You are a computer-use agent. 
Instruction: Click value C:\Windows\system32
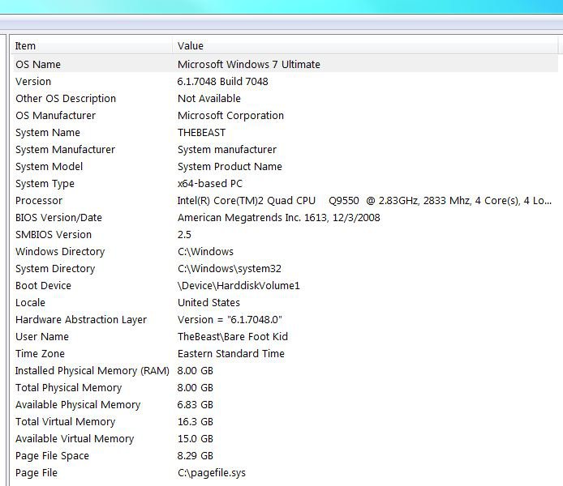click(x=230, y=269)
